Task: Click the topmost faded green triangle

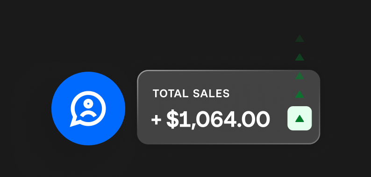Action: pyautogui.click(x=300, y=39)
